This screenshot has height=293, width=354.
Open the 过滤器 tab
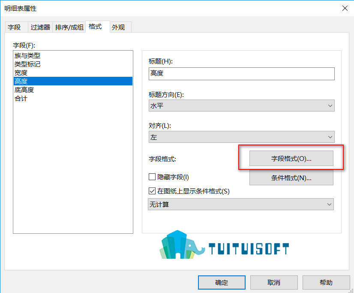(x=40, y=27)
